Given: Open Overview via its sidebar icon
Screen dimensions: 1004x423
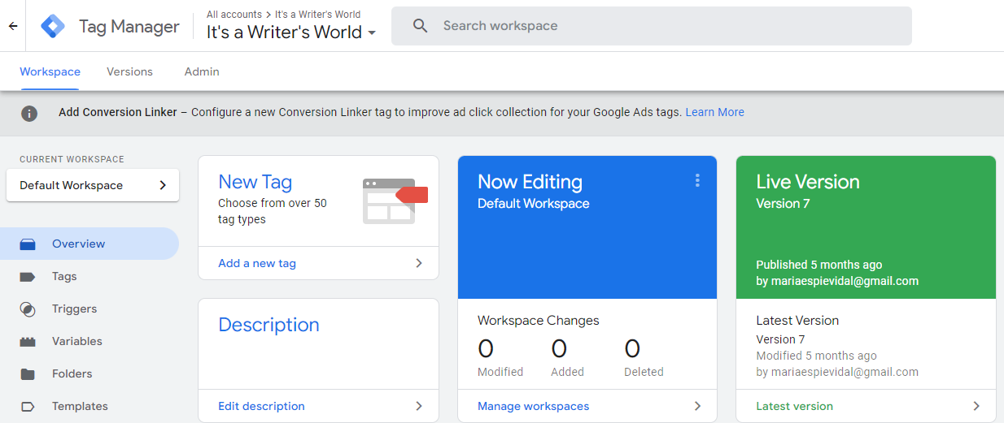Looking at the screenshot, I should (28, 244).
